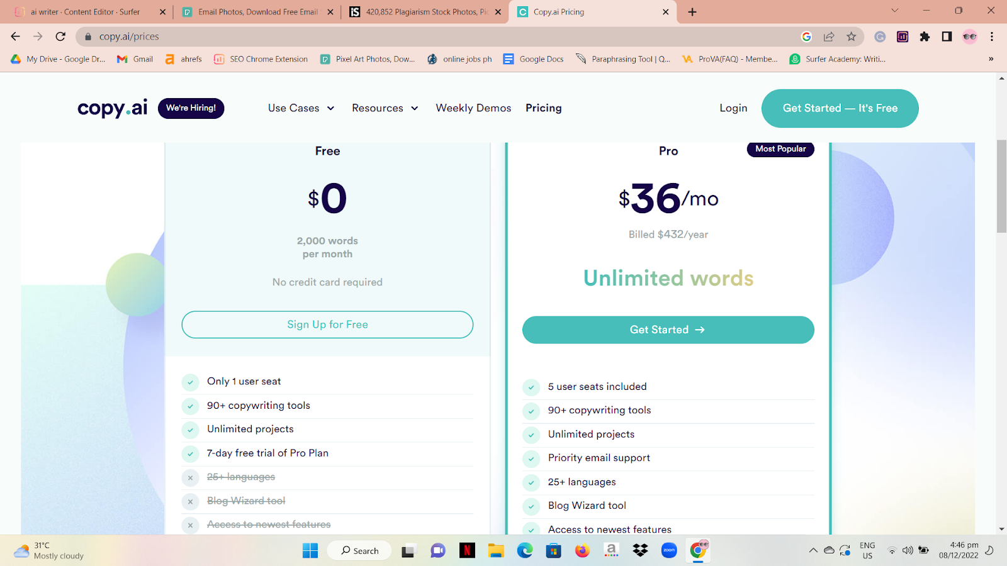Open File Explorer from the taskbar

(496, 551)
